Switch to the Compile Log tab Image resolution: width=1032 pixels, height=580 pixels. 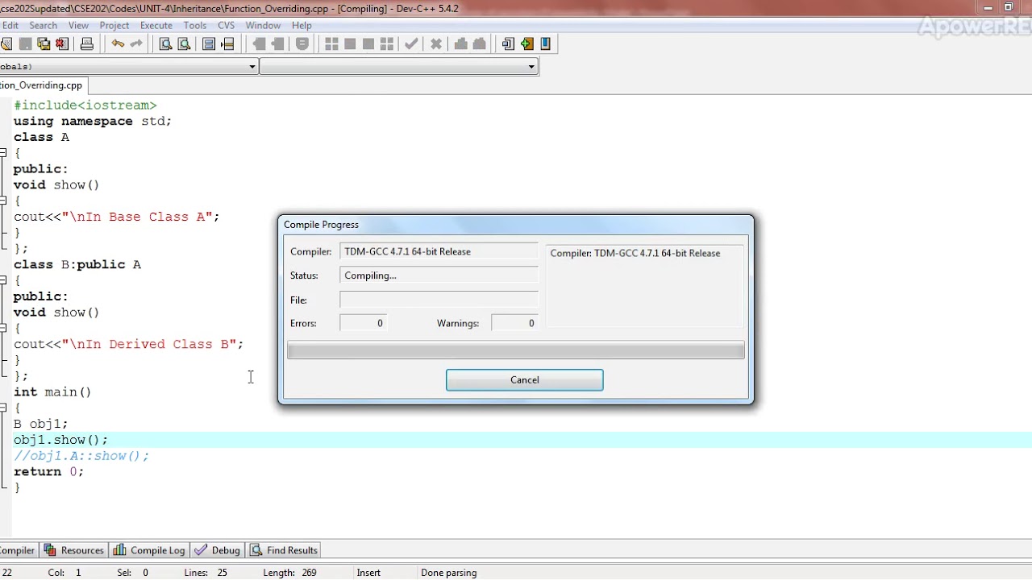150,550
